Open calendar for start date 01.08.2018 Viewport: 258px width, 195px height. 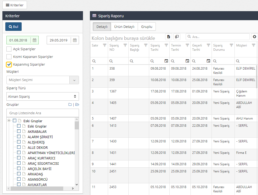34,40
